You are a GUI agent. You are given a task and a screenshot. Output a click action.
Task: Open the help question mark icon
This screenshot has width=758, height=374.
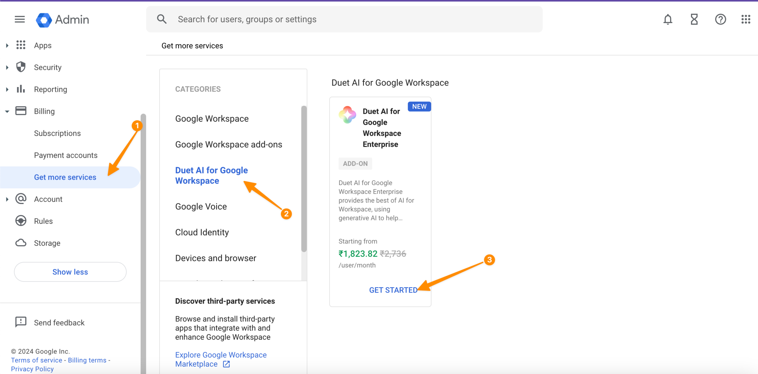click(720, 20)
